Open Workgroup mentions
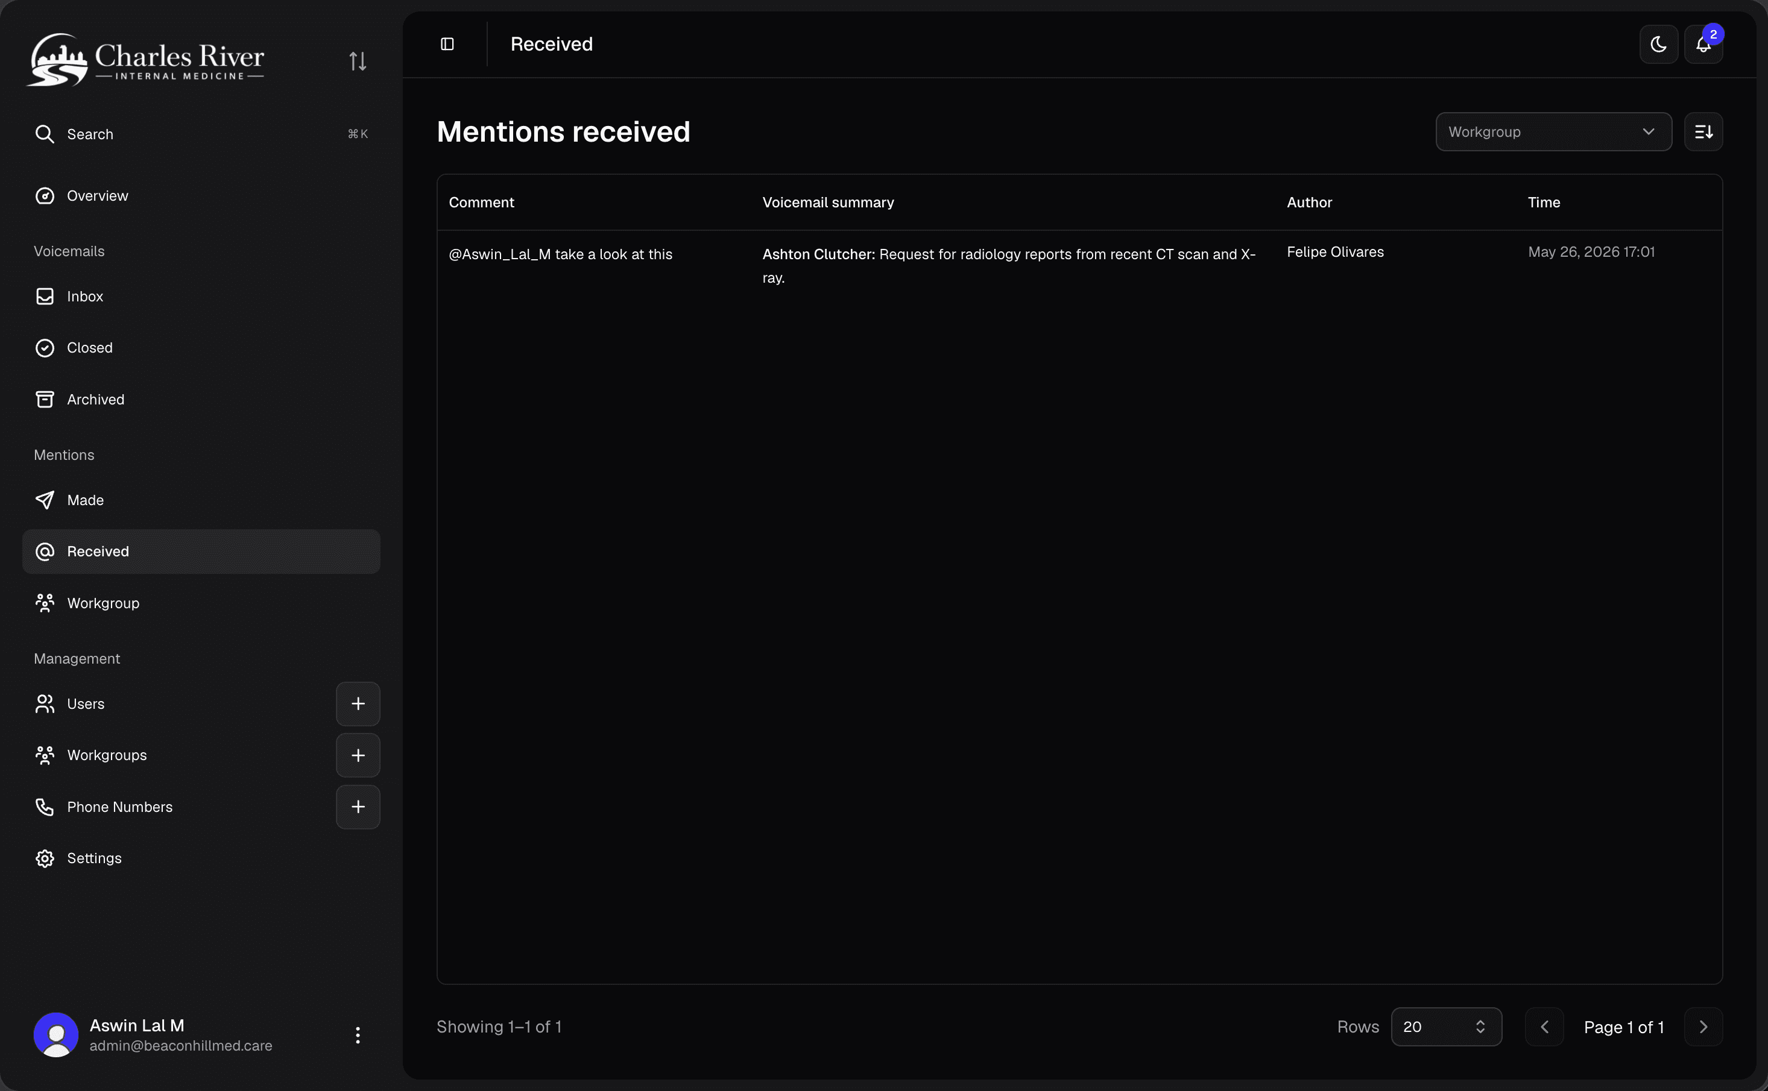This screenshot has width=1768, height=1091. point(201,603)
